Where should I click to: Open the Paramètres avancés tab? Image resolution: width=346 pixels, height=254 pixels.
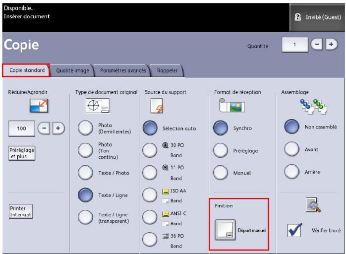point(122,71)
